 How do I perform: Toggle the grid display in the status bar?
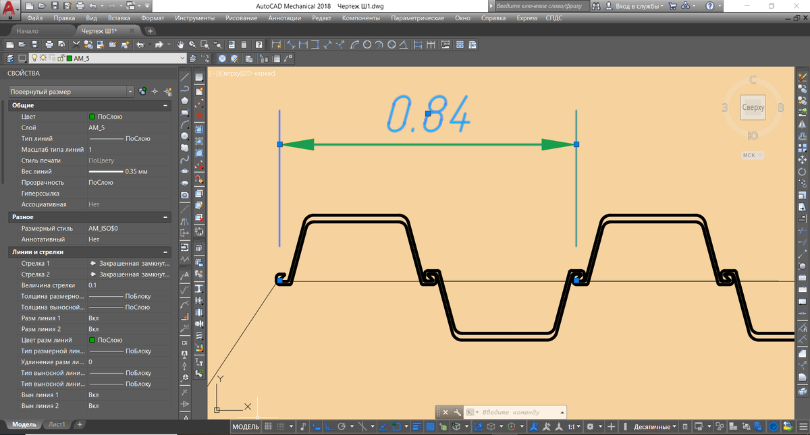tap(269, 427)
